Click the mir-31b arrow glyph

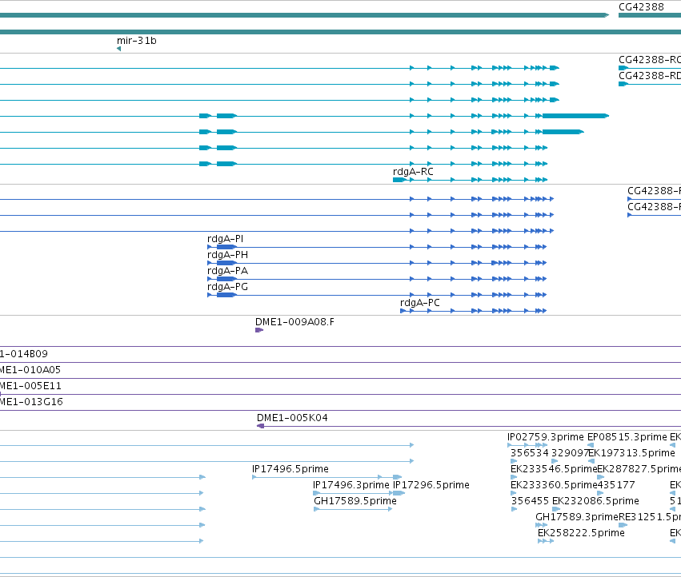(x=118, y=49)
